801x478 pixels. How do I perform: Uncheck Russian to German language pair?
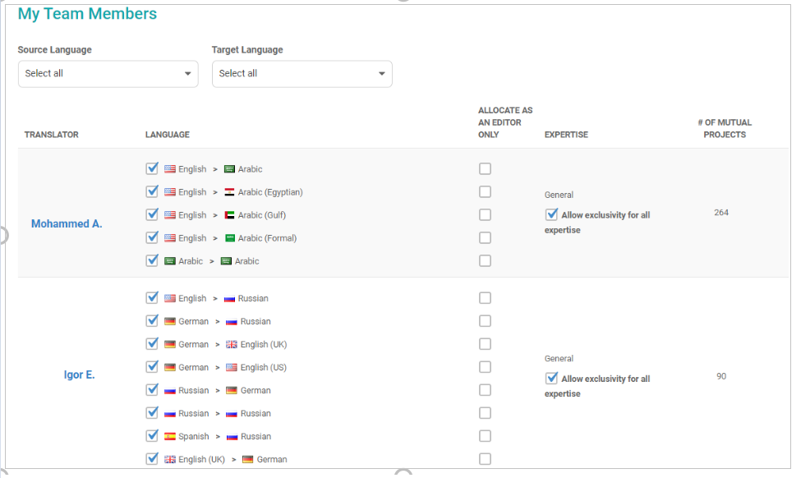coord(152,389)
